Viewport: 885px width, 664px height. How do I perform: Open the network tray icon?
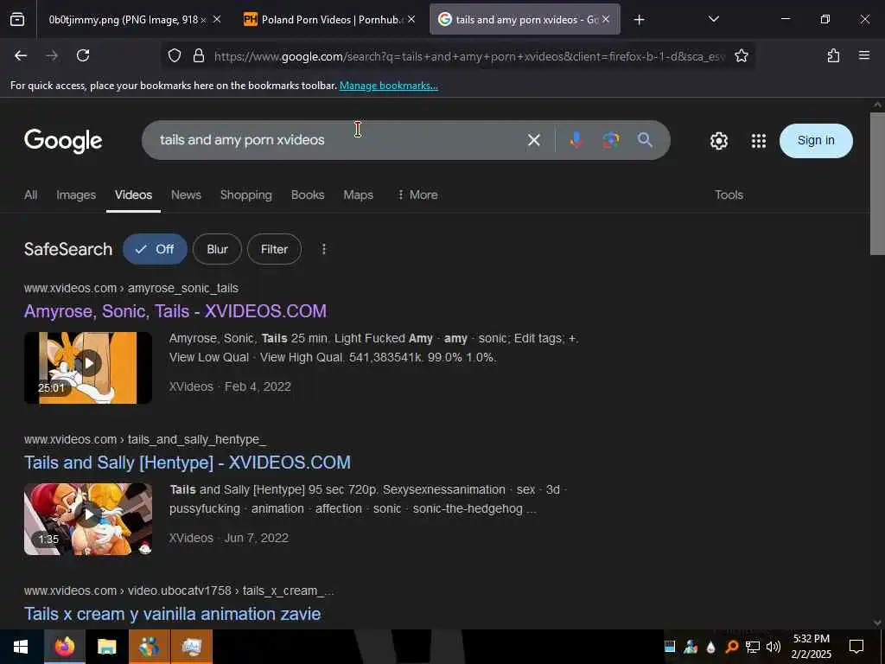tap(753, 647)
